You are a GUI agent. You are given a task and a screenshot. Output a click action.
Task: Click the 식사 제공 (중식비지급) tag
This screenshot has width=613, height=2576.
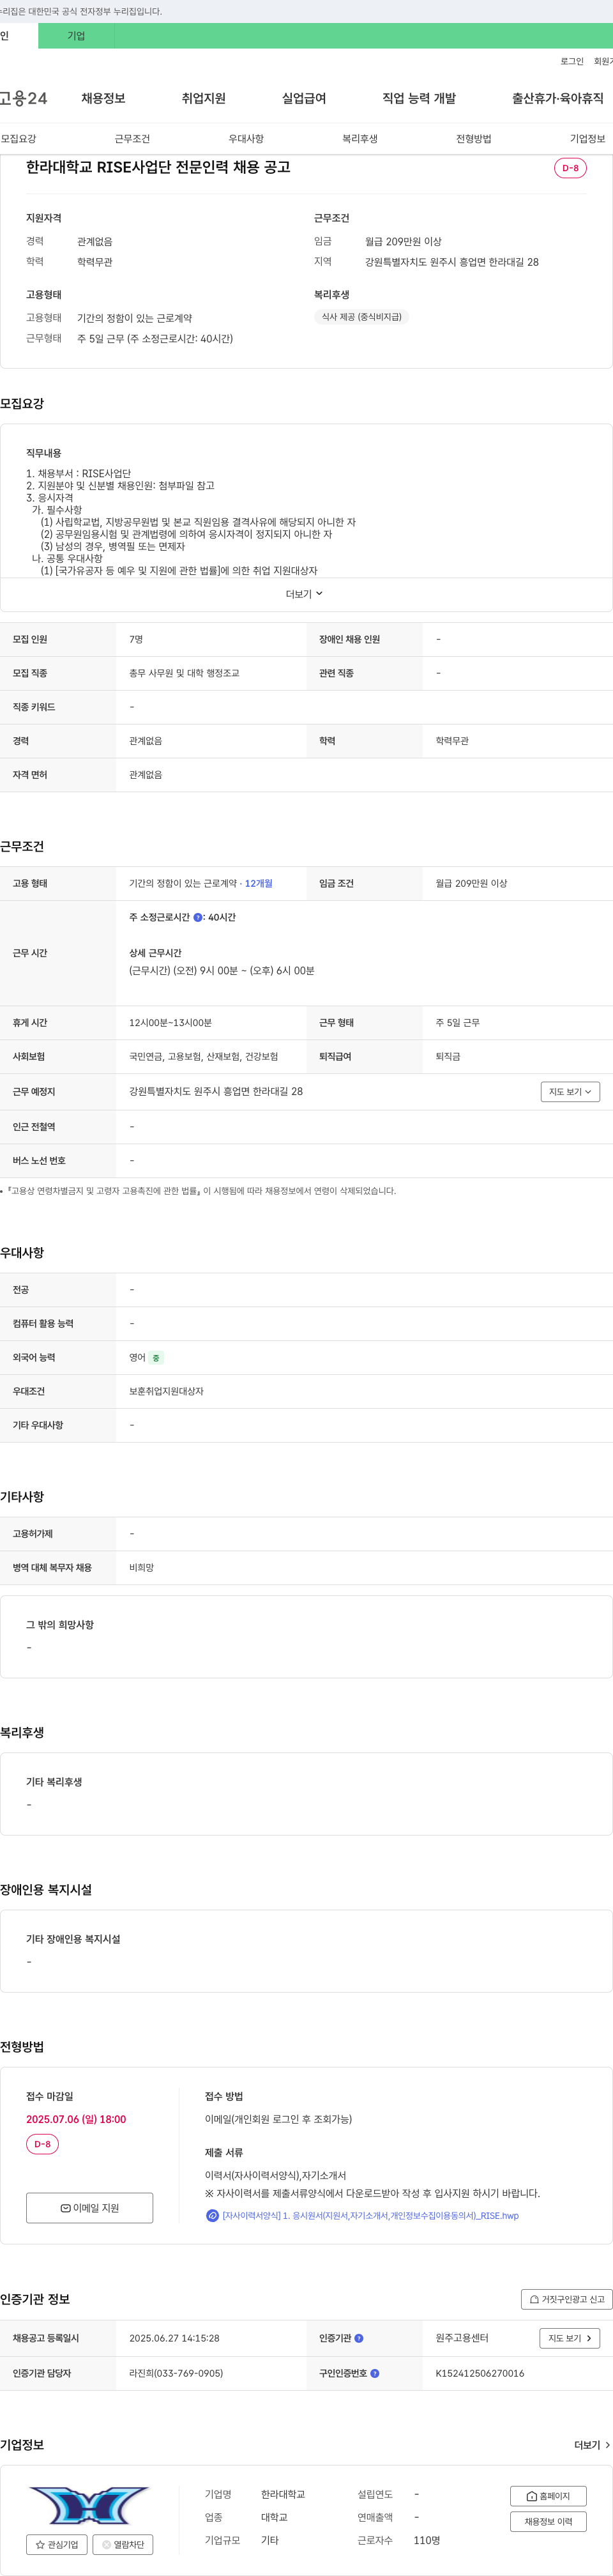[x=361, y=317]
